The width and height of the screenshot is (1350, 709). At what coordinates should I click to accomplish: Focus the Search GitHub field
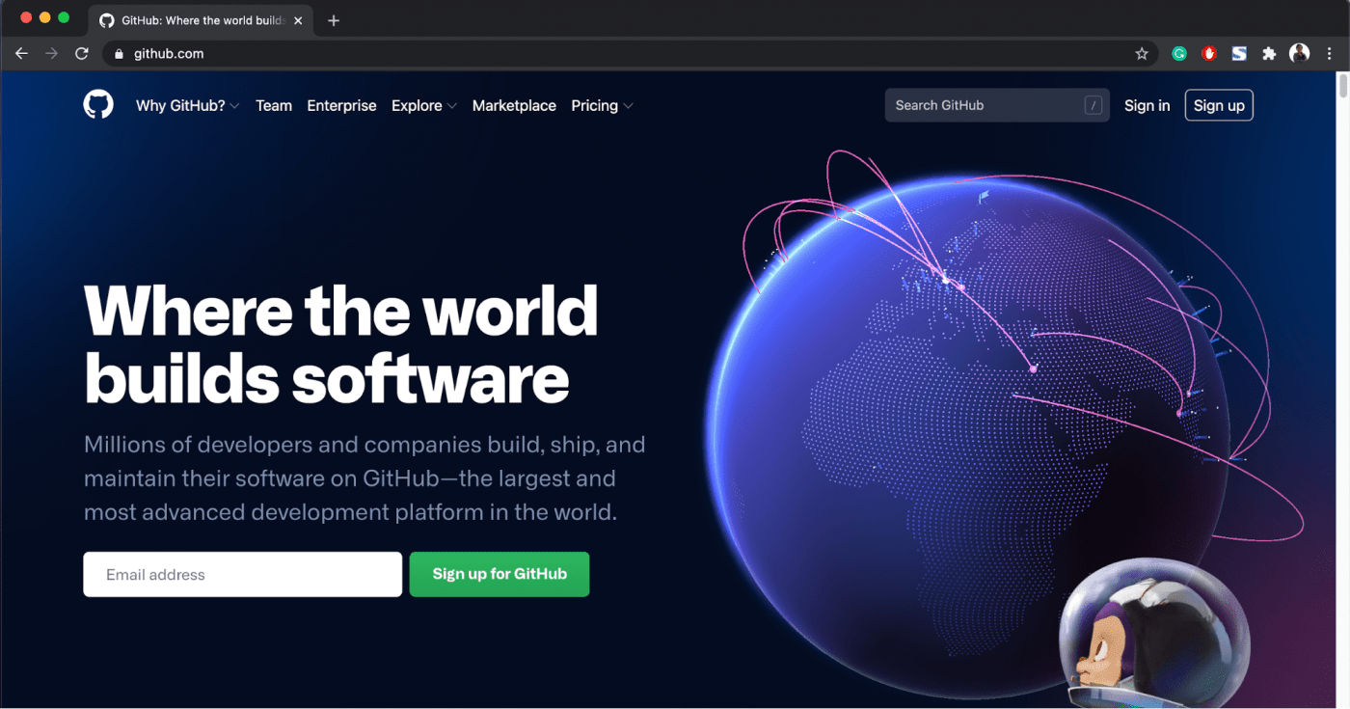click(997, 105)
